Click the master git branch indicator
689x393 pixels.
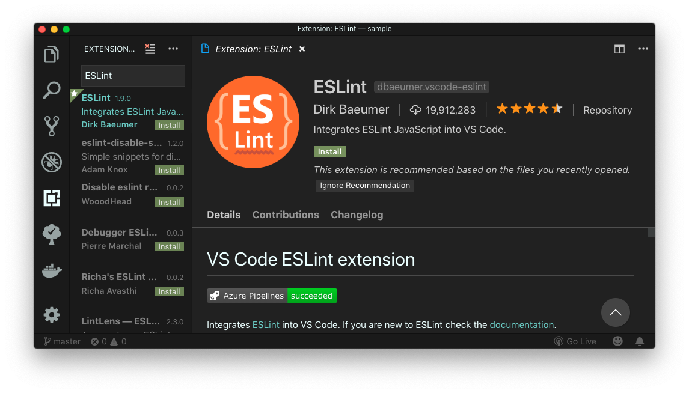point(62,341)
